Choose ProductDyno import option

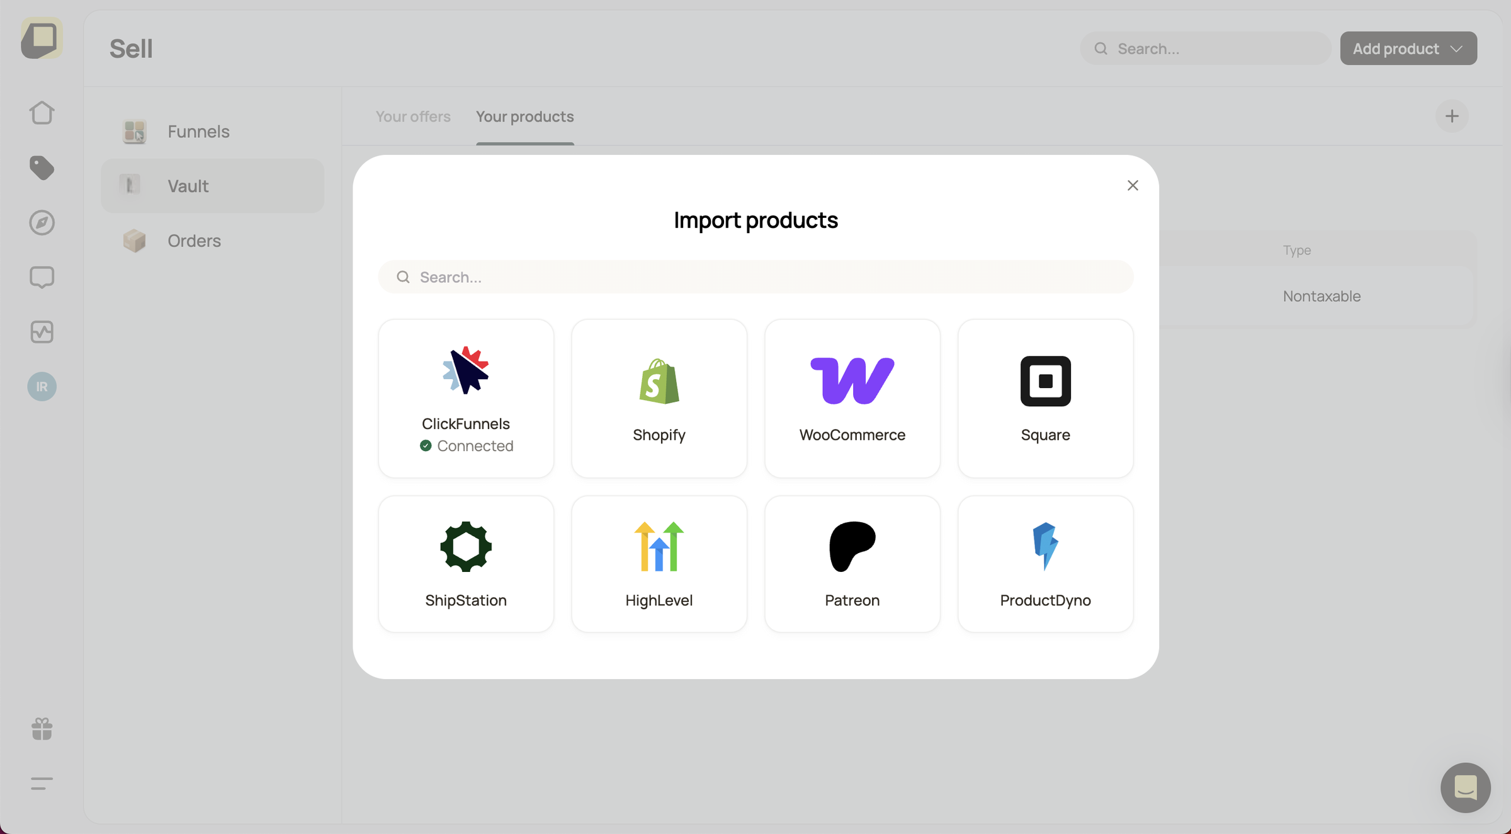(1045, 564)
